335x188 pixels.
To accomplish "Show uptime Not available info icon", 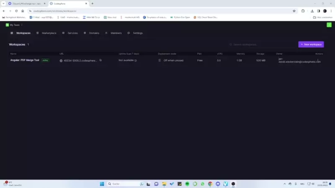I will point(135,61).
